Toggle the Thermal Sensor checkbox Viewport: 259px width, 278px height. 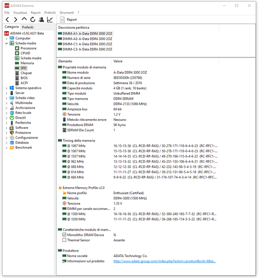(x=64, y=240)
